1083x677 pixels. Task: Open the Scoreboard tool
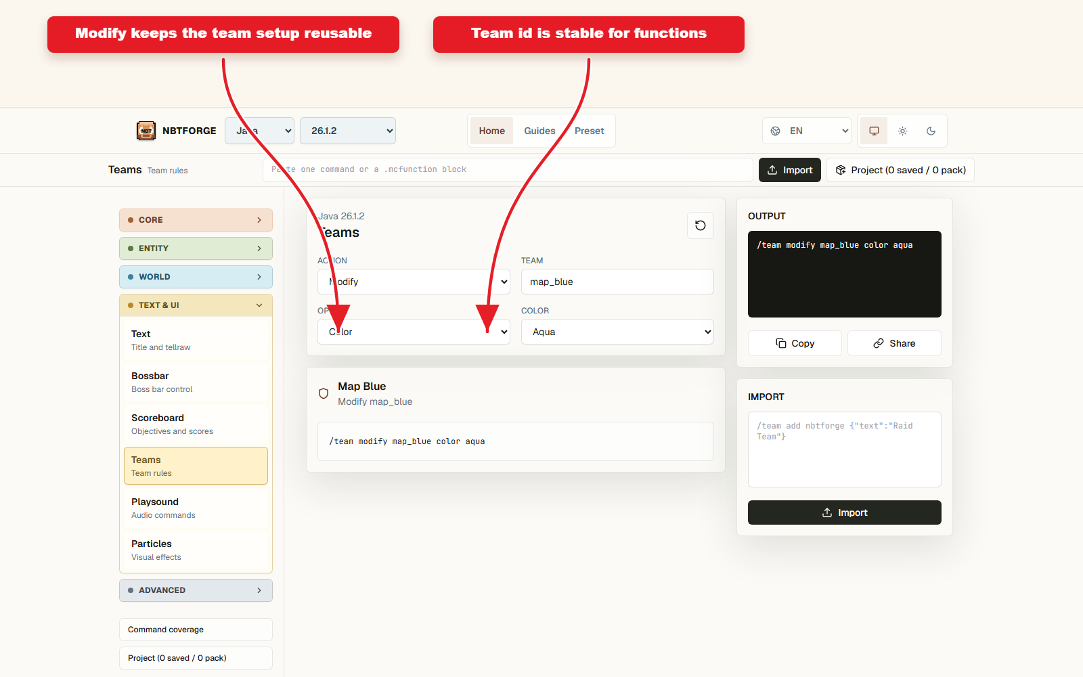click(196, 424)
